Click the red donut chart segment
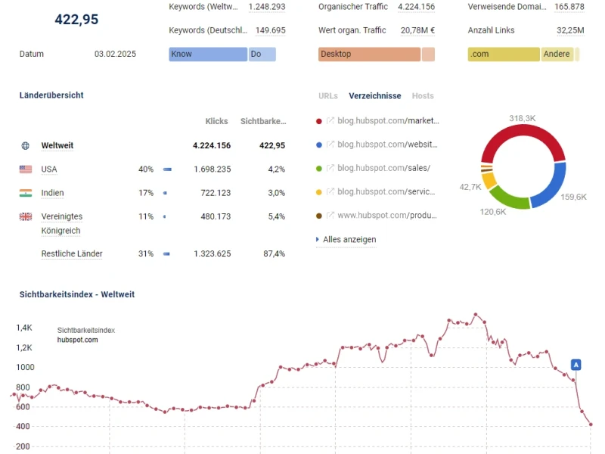 point(523,131)
